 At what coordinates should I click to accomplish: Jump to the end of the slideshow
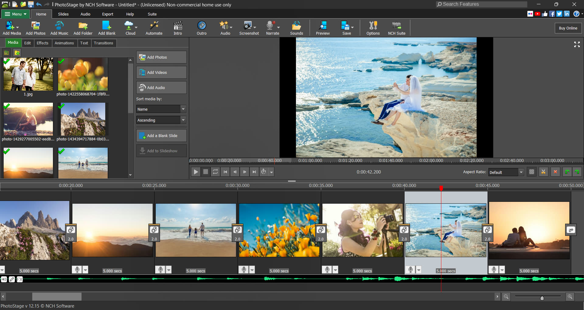coord(254,172)
